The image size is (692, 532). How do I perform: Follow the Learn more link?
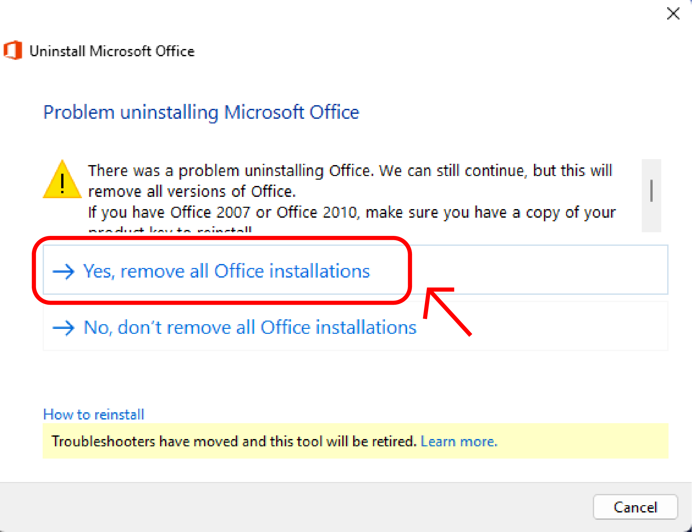[x=459, y=442]
